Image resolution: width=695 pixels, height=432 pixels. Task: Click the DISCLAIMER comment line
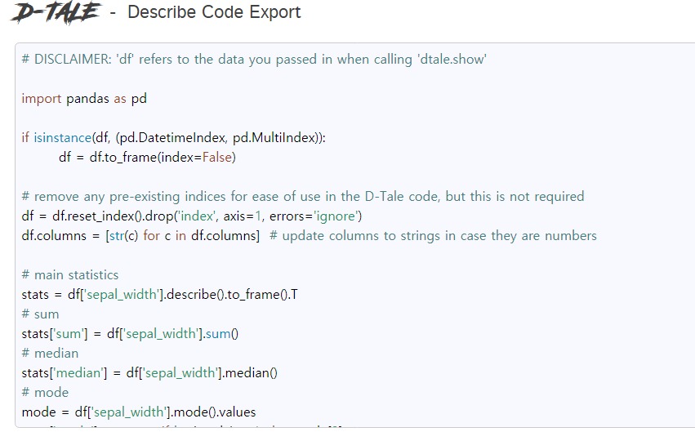[254, 60]
